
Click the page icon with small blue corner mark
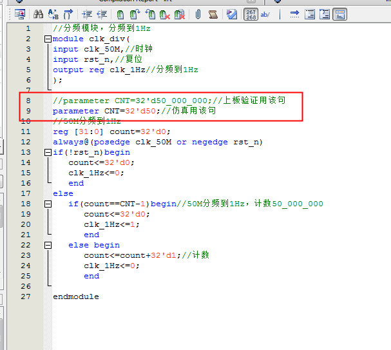point(325,14)
